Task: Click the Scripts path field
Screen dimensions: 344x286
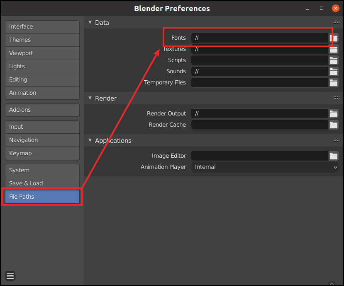Action: (x=260, y=60)
